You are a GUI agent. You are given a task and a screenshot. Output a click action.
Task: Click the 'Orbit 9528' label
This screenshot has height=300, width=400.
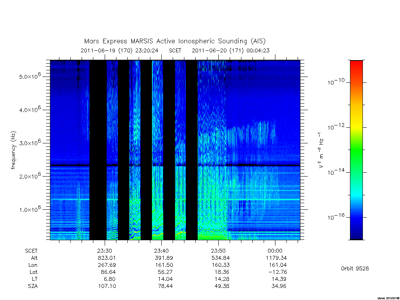[355, 268]
